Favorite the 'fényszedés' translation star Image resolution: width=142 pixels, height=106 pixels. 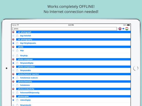[13, 70]
